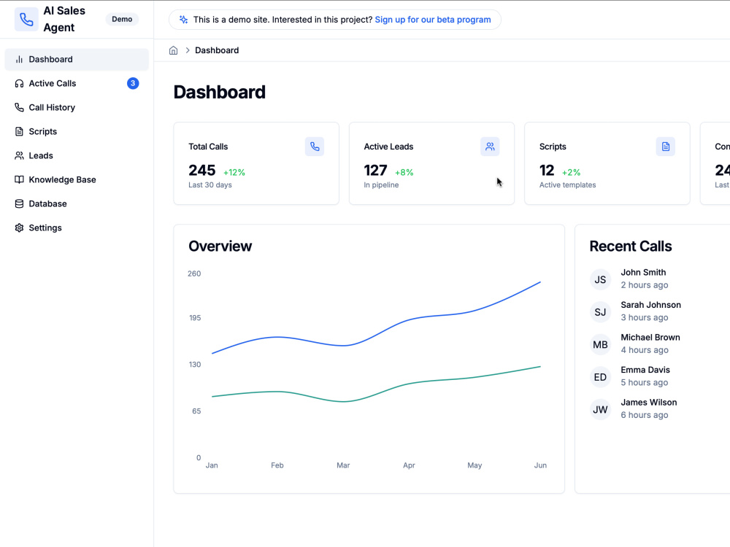Screen dimensions: 730x547
Task: Click the AI Sales Agent phone logo
Action: point(26,19)
